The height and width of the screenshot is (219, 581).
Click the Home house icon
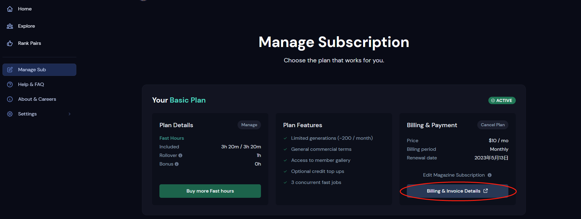click(10, 9)
